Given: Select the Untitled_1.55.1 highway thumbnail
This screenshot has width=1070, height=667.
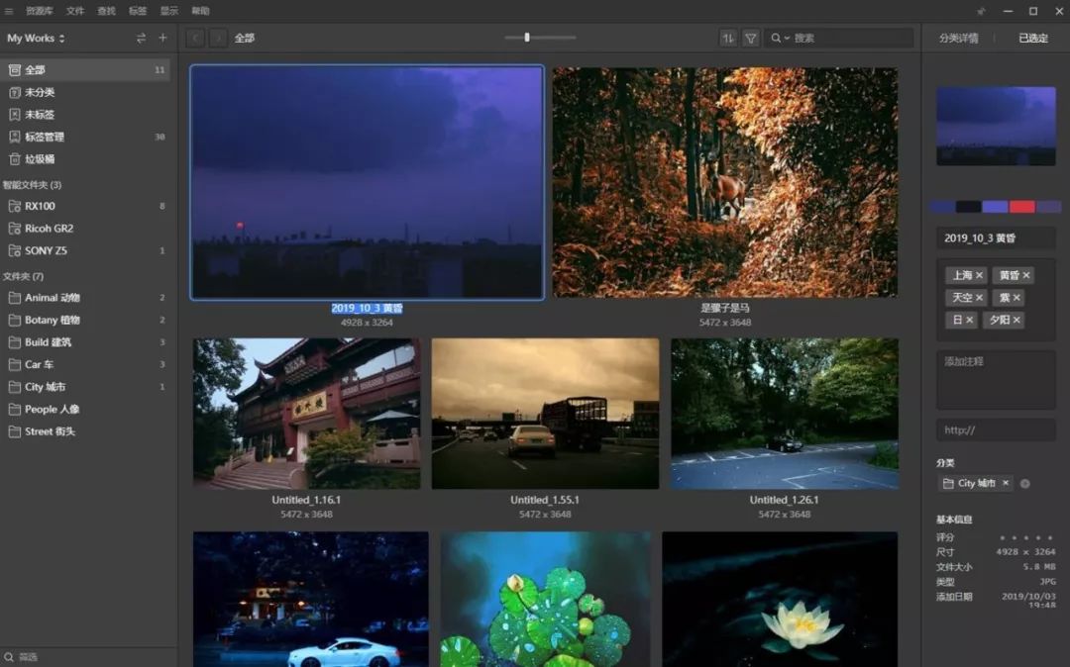Looking at the screenshot, I should [545, 414].
